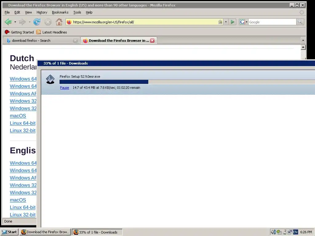Click the Stop loading icon
Viewport: 315px width, 236px height.
pyautogui.click(x=48, y=22)
